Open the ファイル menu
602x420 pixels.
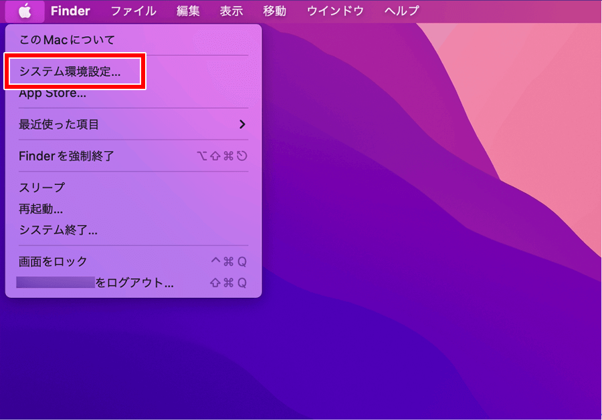click(x=134, y=11)
